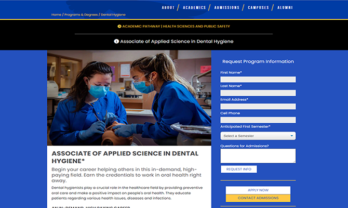Click the info icon before the degree title
The height and width of the screenshot is (208, 348).
pos(116,42)
